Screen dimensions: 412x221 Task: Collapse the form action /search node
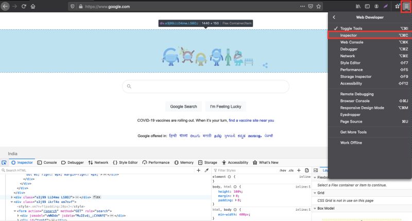tap(15, 211)
